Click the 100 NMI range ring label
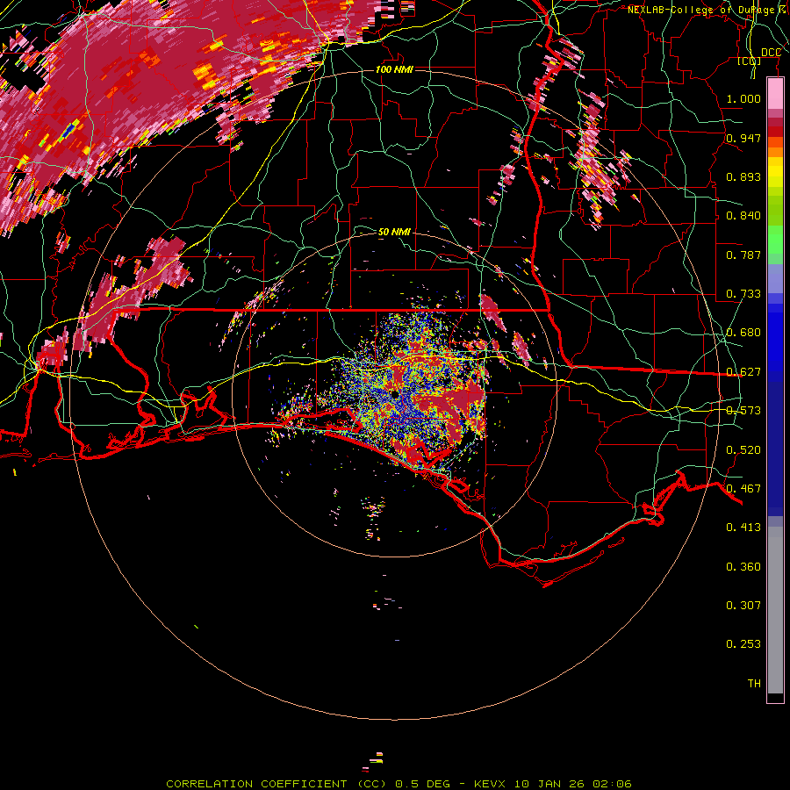 click(394, 69)
